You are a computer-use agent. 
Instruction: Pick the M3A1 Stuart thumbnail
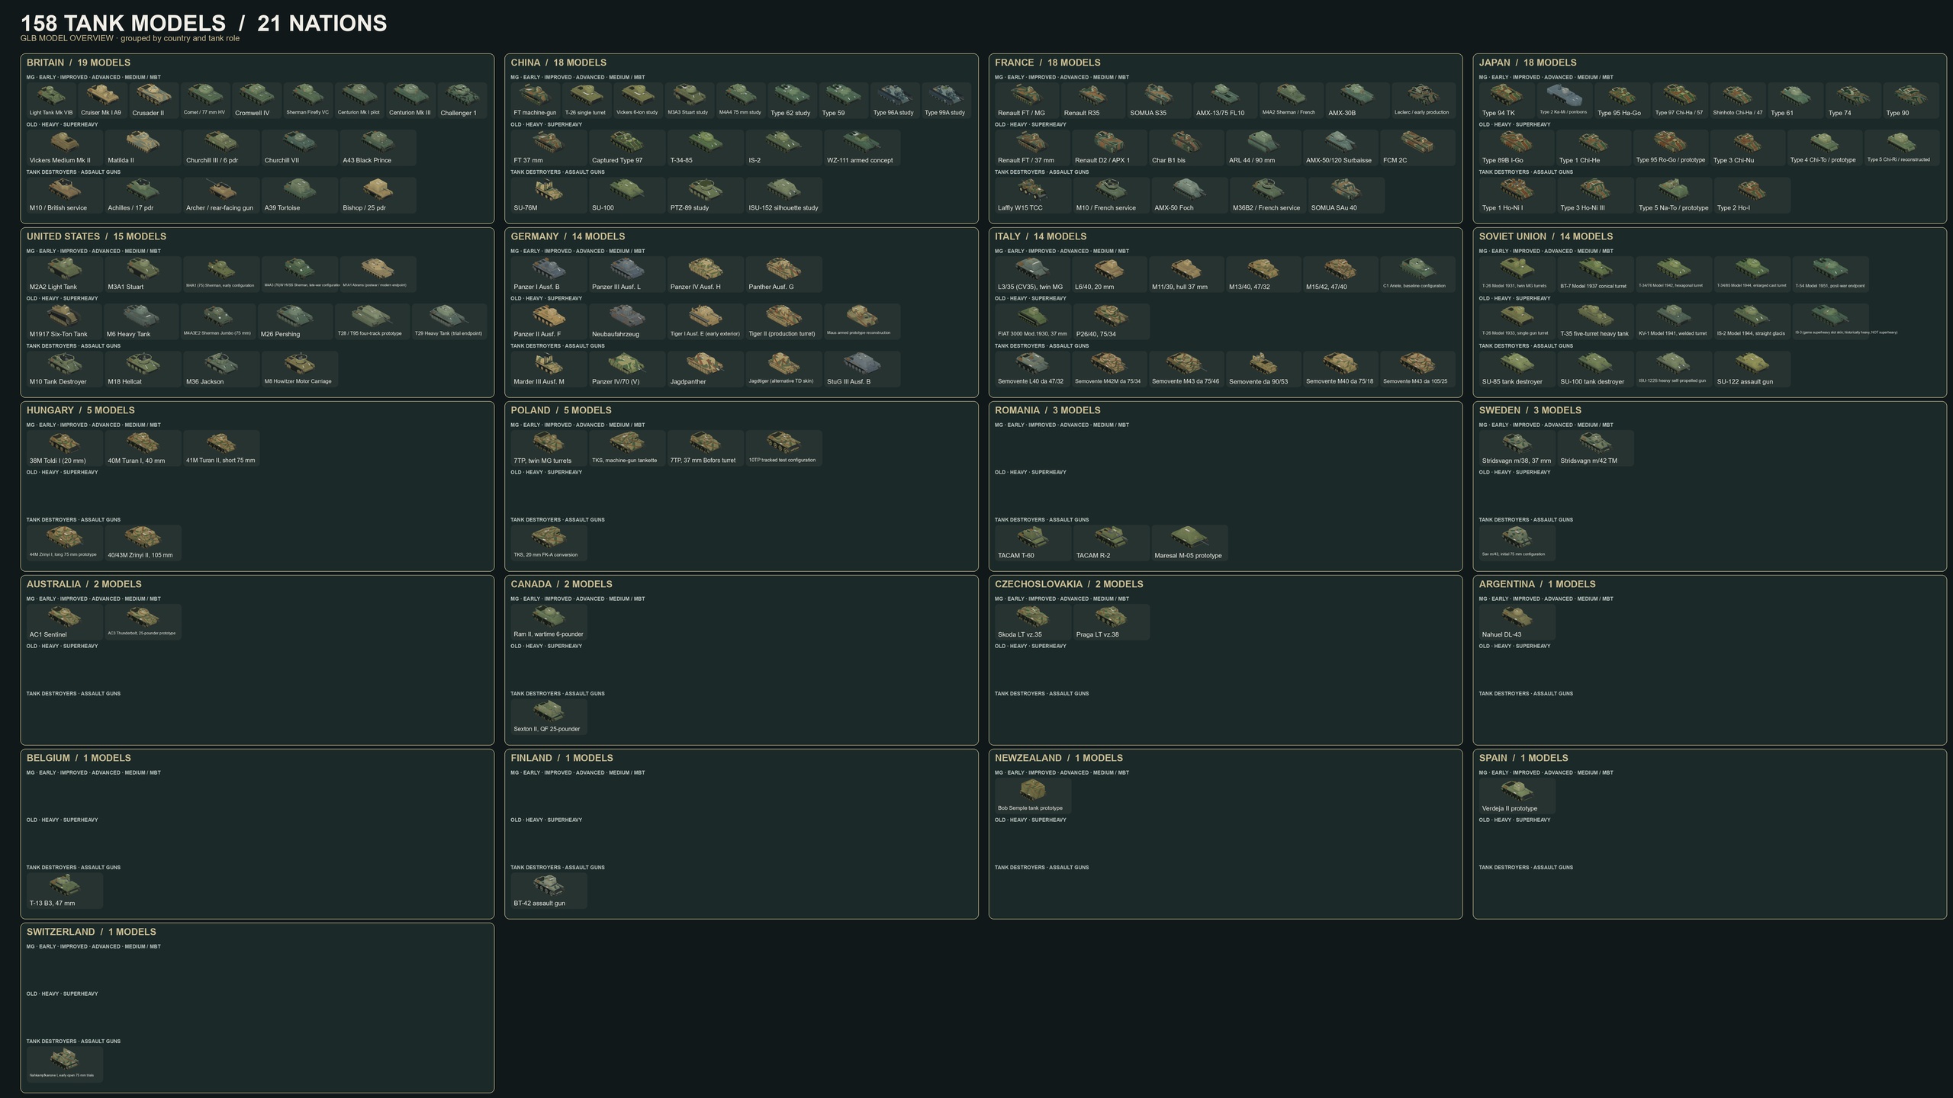(x=143, y=274)
